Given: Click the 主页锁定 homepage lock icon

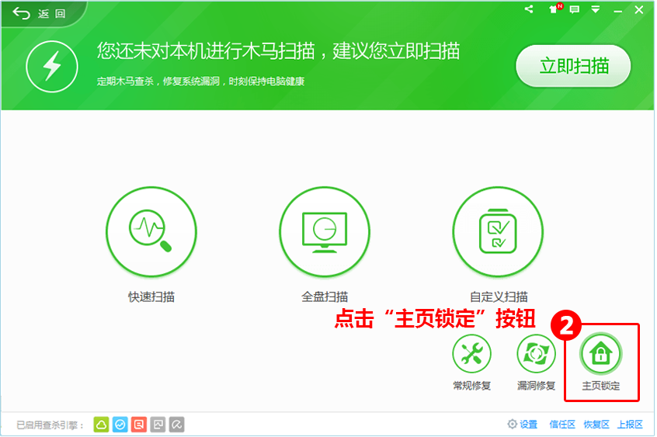Looking at the screenshot, I should 600,355.
